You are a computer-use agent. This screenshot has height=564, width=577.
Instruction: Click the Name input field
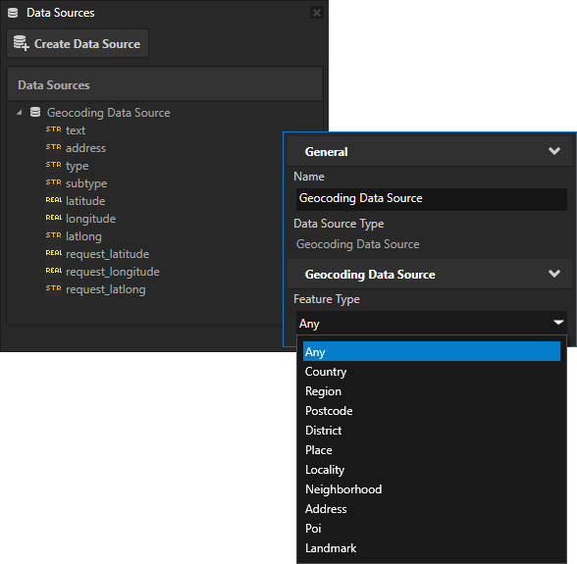(x=432, y=199)
